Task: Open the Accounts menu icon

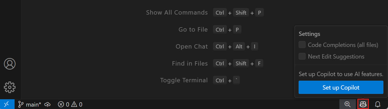Action: (10, 64)
